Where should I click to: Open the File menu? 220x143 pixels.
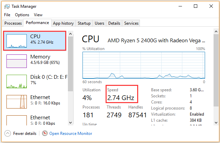point(7,15)
